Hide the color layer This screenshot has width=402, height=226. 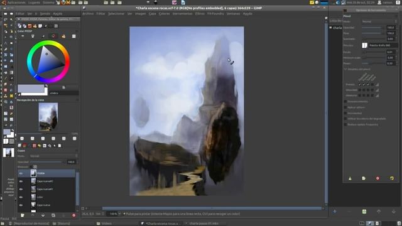[21, 197]
